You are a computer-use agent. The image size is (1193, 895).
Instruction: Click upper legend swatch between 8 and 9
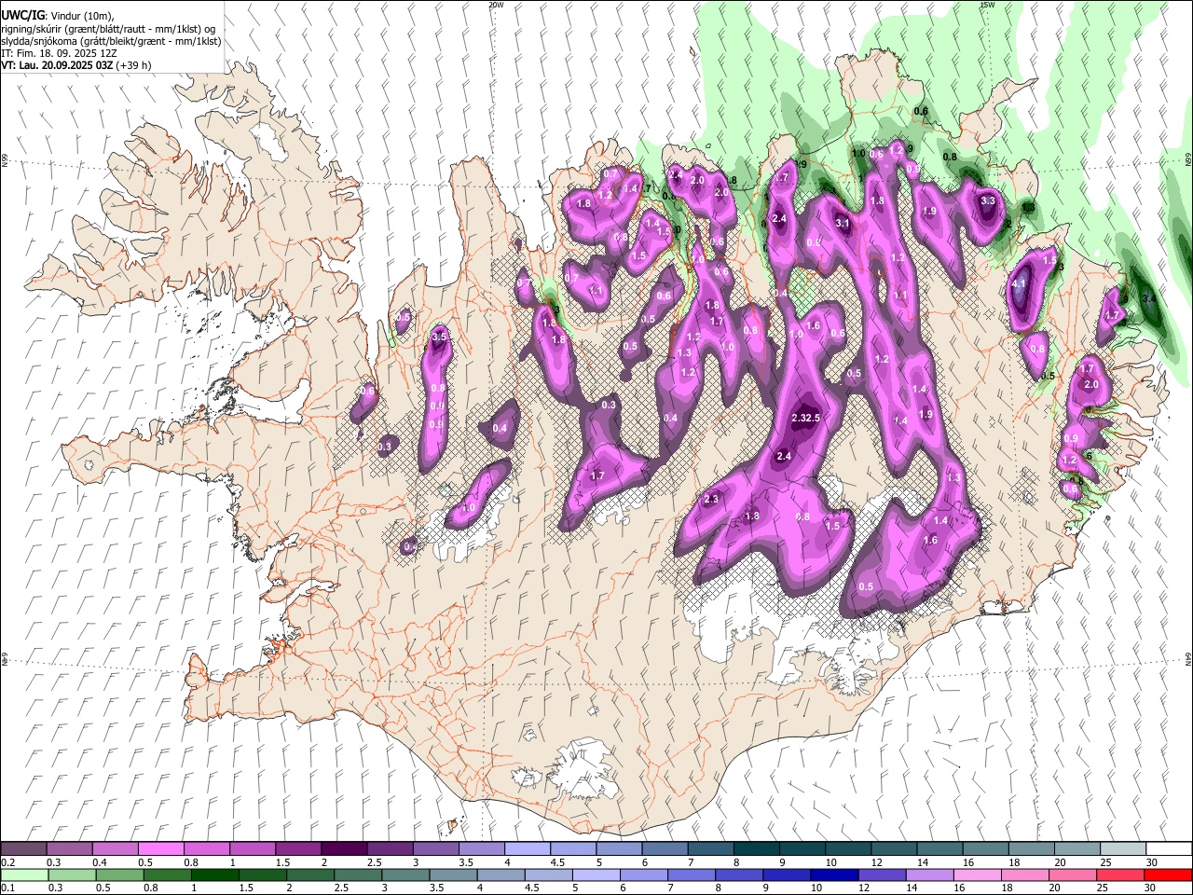point(758,848)
